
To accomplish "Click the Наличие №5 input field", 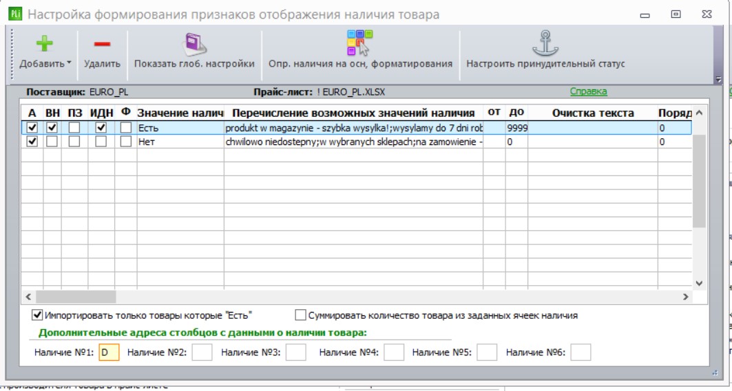I will pos(486,353).
